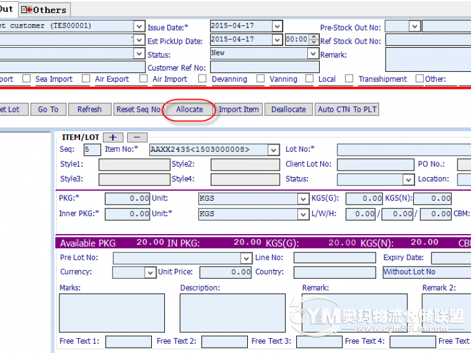Decrease the Est PickUp time with down arrow
Screen dimensions: 471x353
click(x=314, y=42)
